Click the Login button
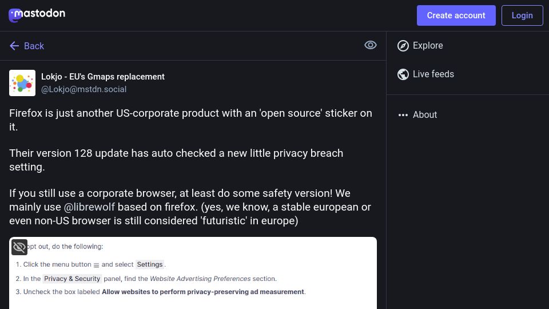Image resolution: width=549 pixels, height=309 pixels. tap(522, 15)
